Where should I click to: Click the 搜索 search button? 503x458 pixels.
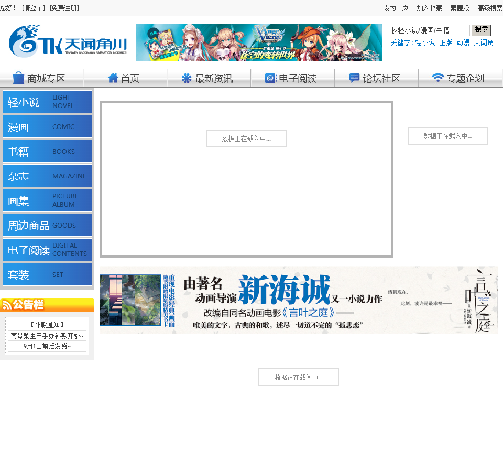pyautogui.click(x=481, y=30)
